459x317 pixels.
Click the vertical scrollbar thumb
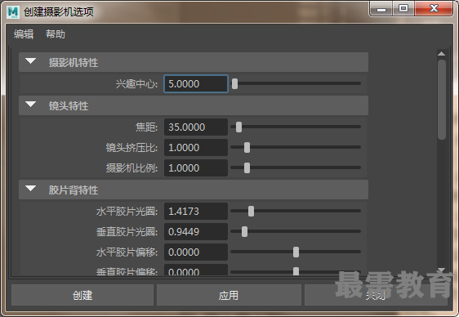pyautogui.click(x=442, y=100)
